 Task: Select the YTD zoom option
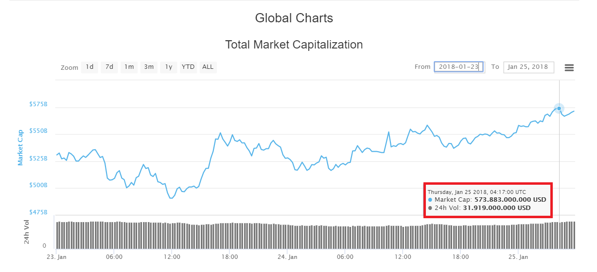[188, 67]
